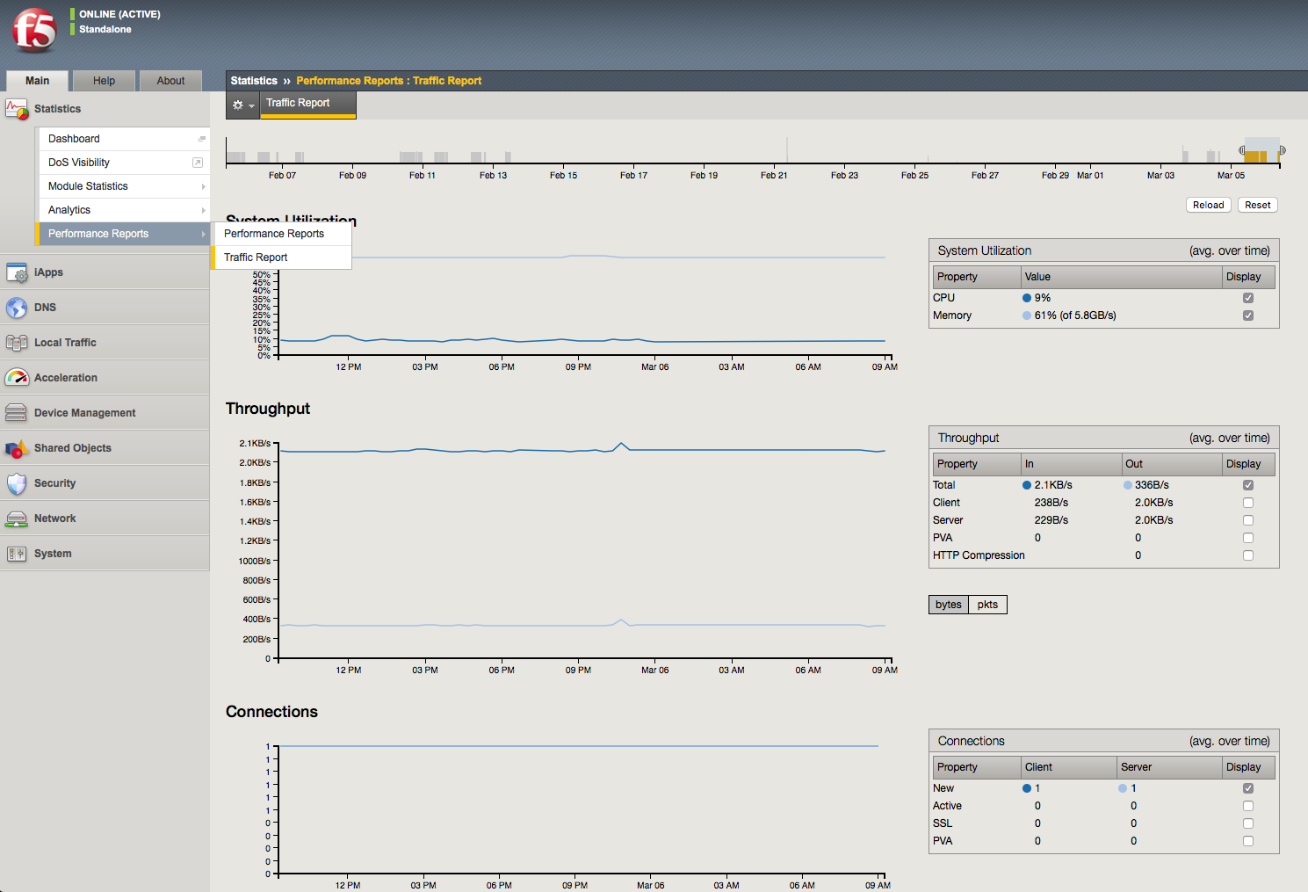Click Memory value 61% (of 5.8GB/s)

(x=1075, y=315)
